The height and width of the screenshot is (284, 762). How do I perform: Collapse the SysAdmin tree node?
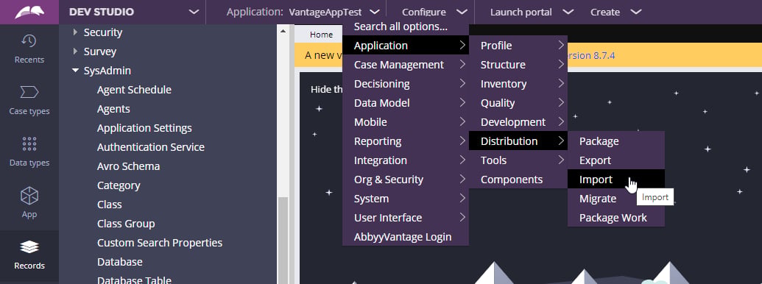click(x=75, y=71)
